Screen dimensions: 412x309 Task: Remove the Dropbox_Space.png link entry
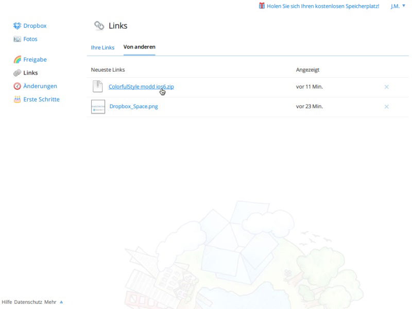click(x=387, y=107)
